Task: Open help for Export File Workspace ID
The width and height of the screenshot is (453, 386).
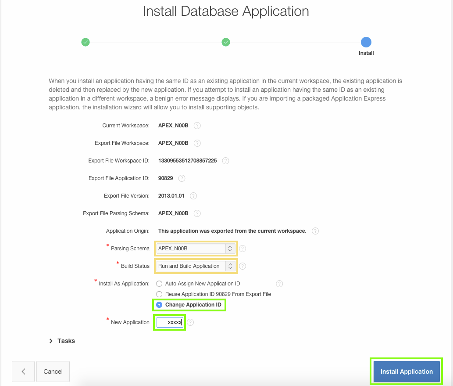Action: coord(225,161)
